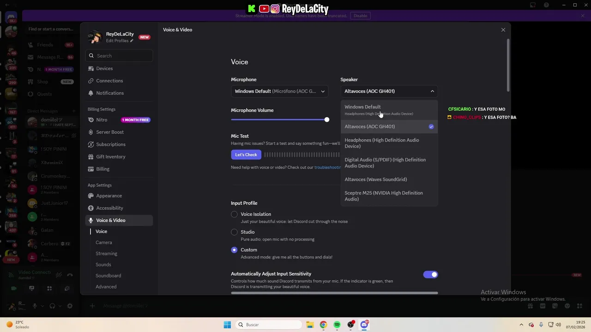Go to Notifications settings

tap(119, 93)
